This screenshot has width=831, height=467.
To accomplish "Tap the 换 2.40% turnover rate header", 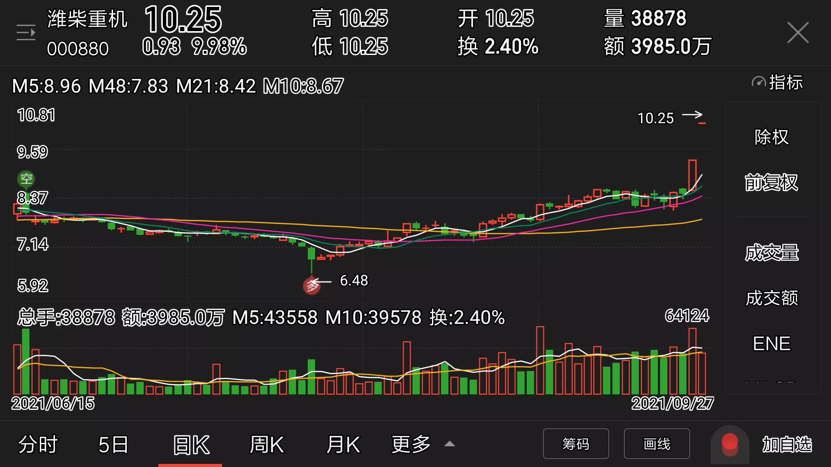I will (498, 46).
